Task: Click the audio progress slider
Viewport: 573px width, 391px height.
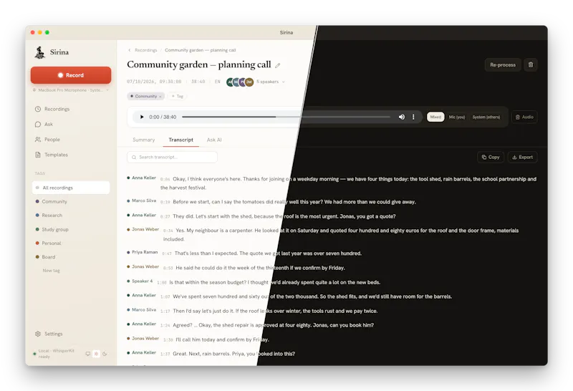Action: 286,117
